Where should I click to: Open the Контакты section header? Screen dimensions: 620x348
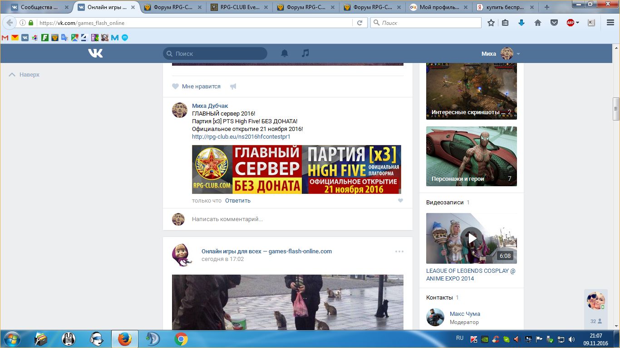tap(439, 298)
